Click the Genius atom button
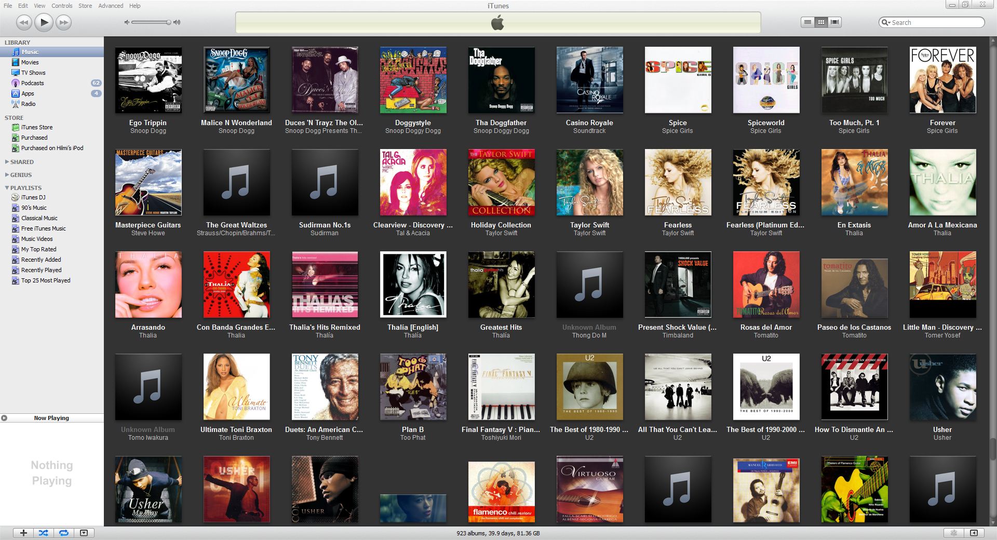Image resolution: width=997 pixels, height=540 pixels. [954, 533]
